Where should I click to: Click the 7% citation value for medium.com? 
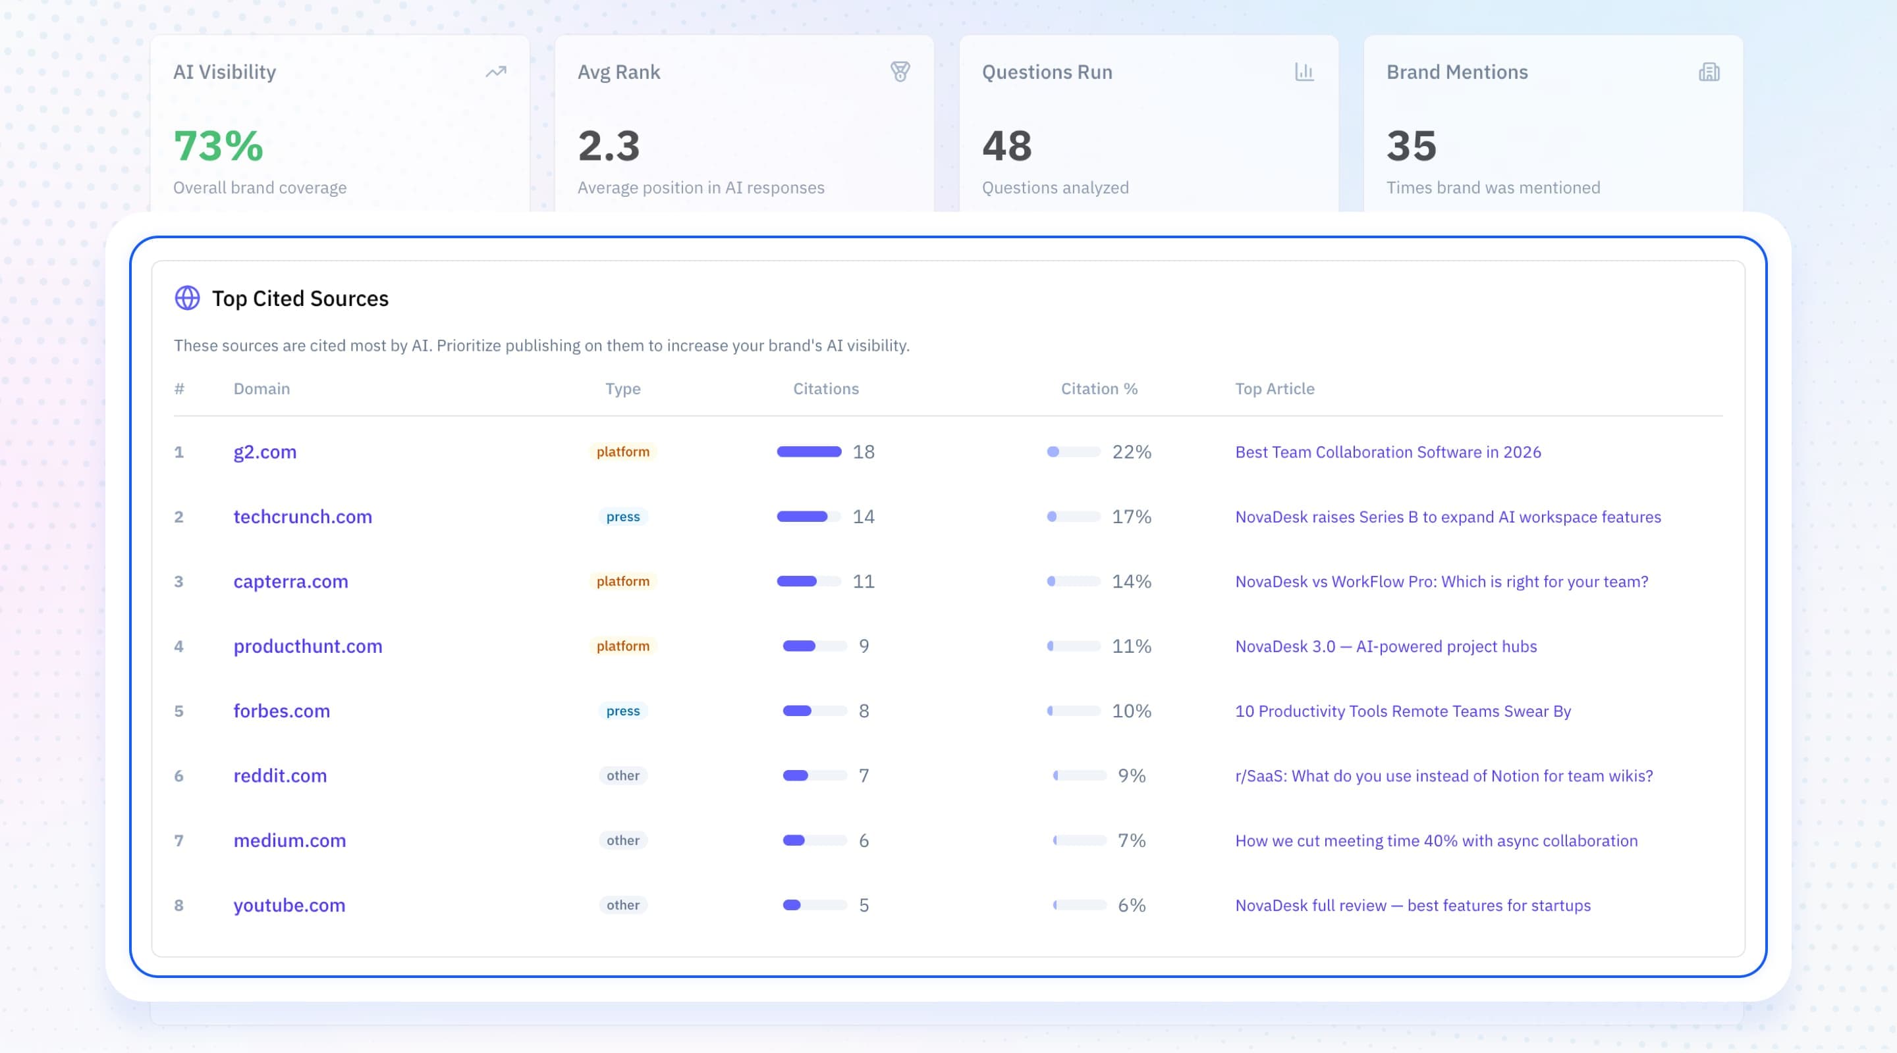1132,840
